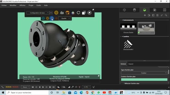Click the sort order icon in palette
Screen dimensions: 170x95
pos(162,15)
